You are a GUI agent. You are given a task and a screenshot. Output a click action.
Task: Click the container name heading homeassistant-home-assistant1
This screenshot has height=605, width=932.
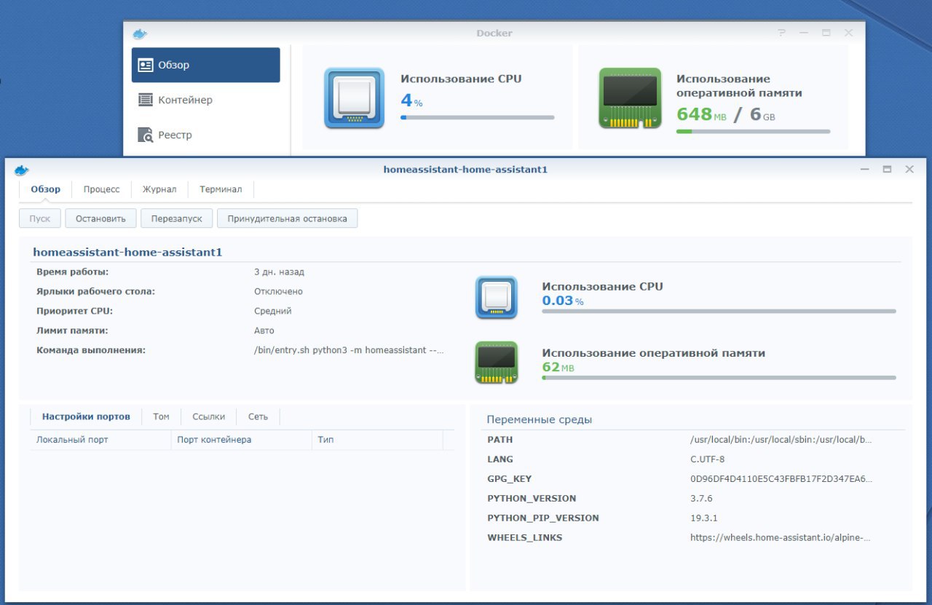click(x=127, y=253)
